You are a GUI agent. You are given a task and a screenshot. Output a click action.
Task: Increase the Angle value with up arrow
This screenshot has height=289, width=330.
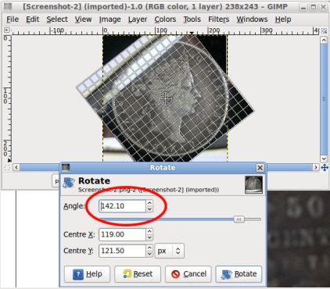149,203
